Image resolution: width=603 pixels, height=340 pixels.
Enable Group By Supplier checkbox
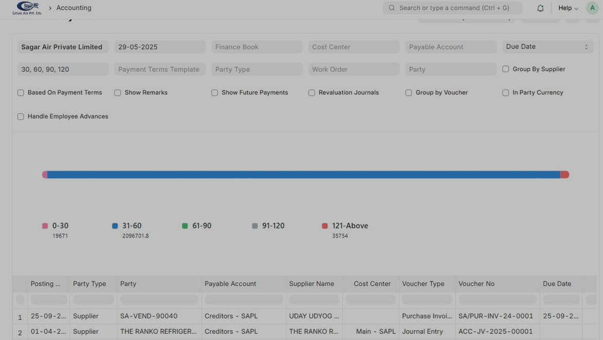(506, 69)
